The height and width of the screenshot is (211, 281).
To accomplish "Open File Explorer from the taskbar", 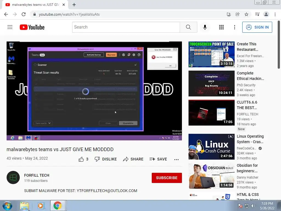I will pyautogui.click(x=24, y=206).
